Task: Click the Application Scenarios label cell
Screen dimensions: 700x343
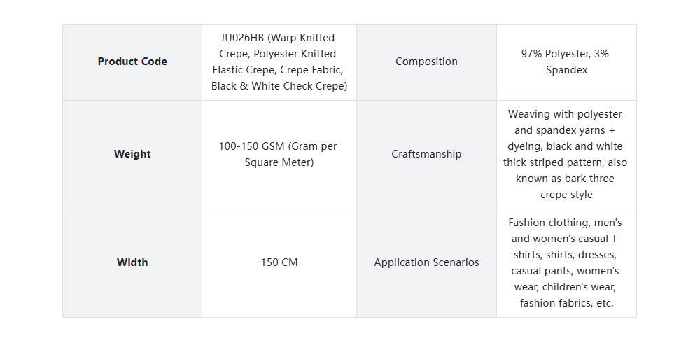Action: click(426, 262)
